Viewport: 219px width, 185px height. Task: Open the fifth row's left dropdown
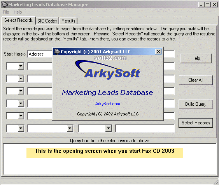point(21,116)
